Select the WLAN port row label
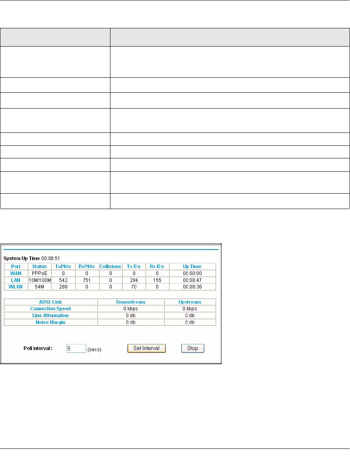This screenshot has height=474, width=350. click(16, 287)
